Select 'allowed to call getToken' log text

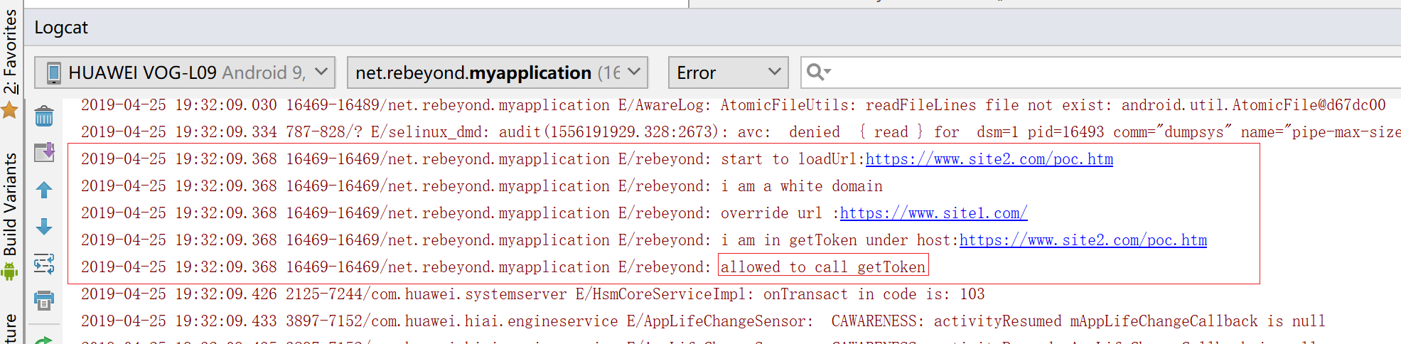pyautogui.click(x=823, y=267)
